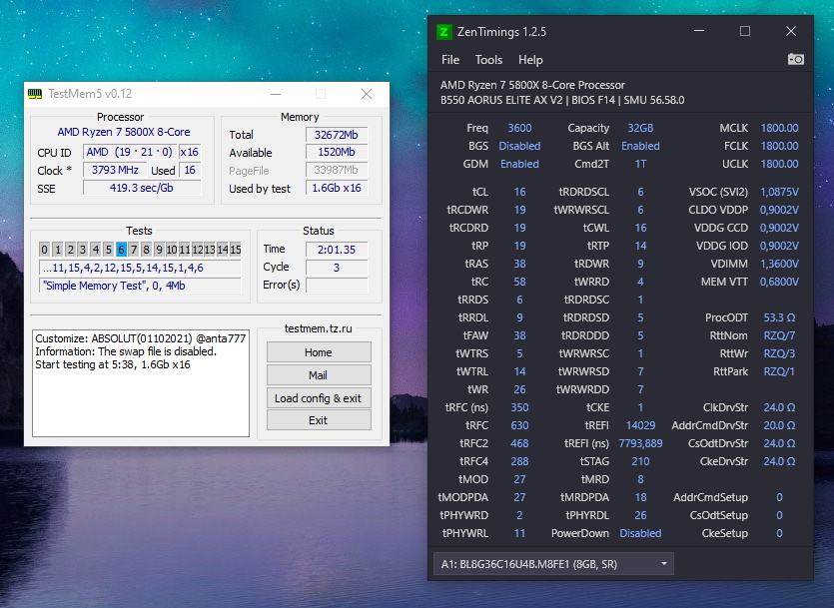
Task: Select test number 15 box in TestMem5
Action: click(x=236, y=250)
